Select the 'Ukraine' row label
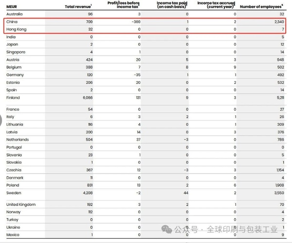This screenshot has height=243, width=292. point(13,227)
